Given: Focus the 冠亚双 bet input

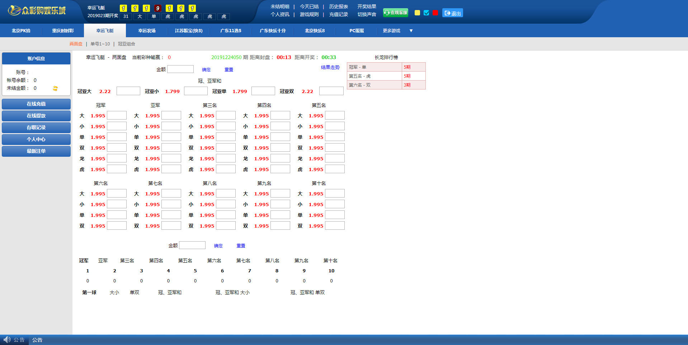Looking at the screenshot, I should point(331,91).
